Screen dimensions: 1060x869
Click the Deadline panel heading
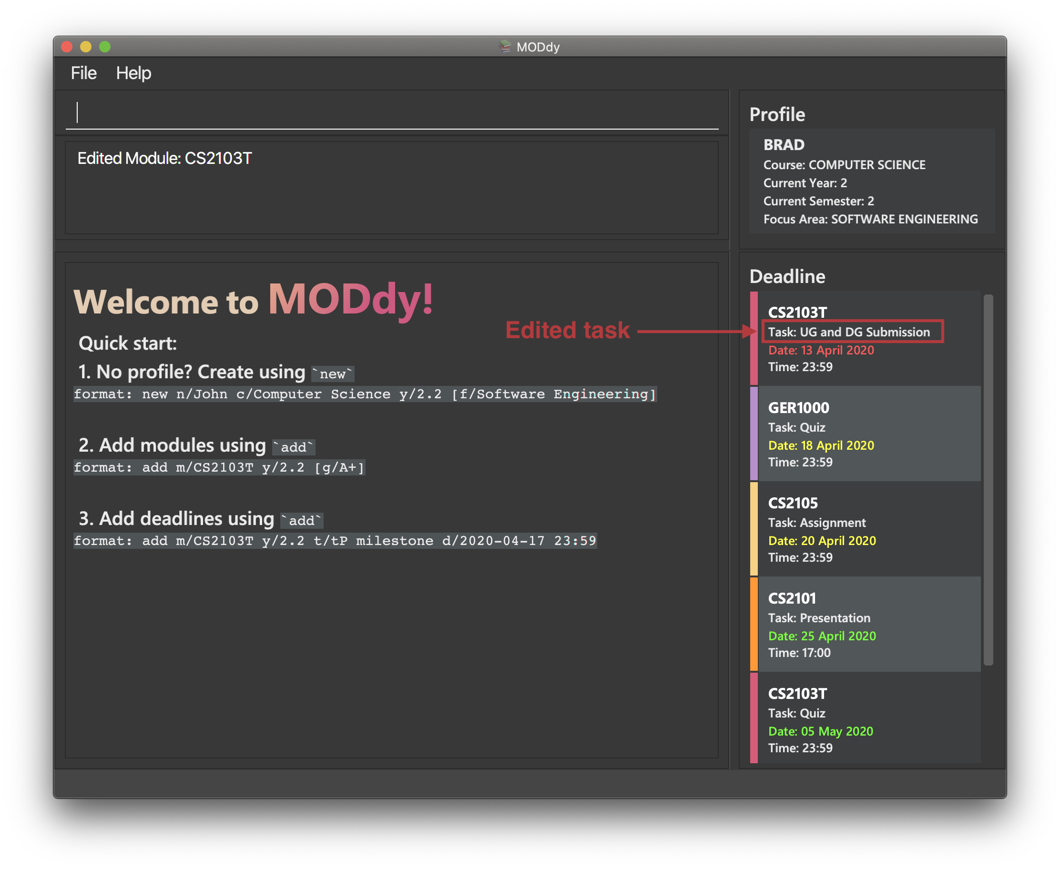pyautogui.click(x=787, y=276)
